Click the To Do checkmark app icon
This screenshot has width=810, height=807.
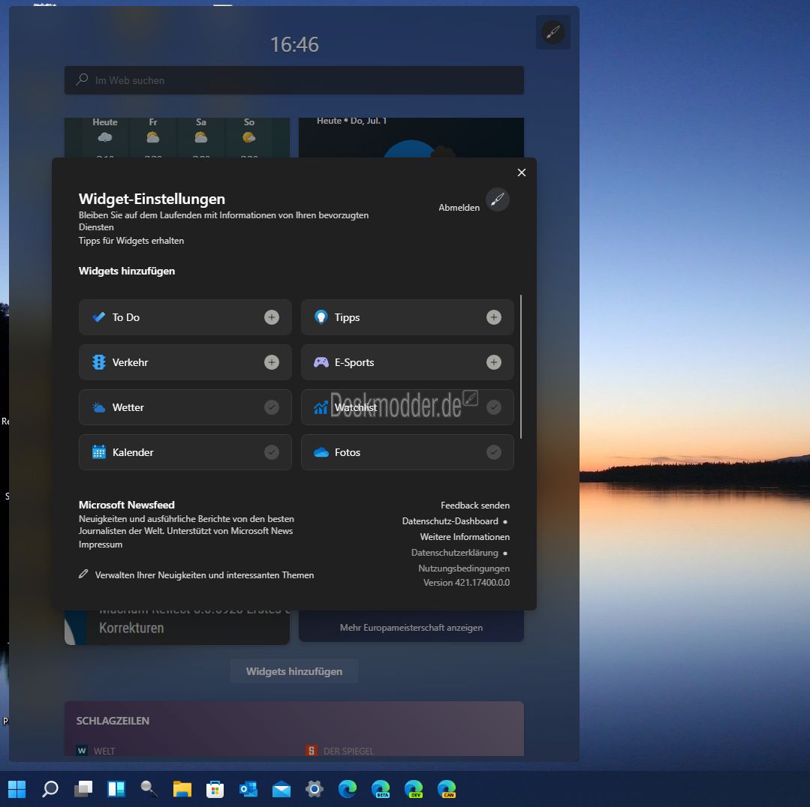98,316
